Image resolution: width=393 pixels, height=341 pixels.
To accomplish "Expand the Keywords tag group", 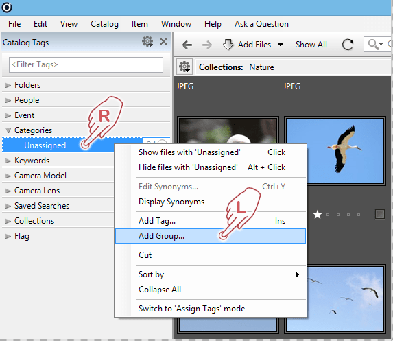I will click(8, 161).
